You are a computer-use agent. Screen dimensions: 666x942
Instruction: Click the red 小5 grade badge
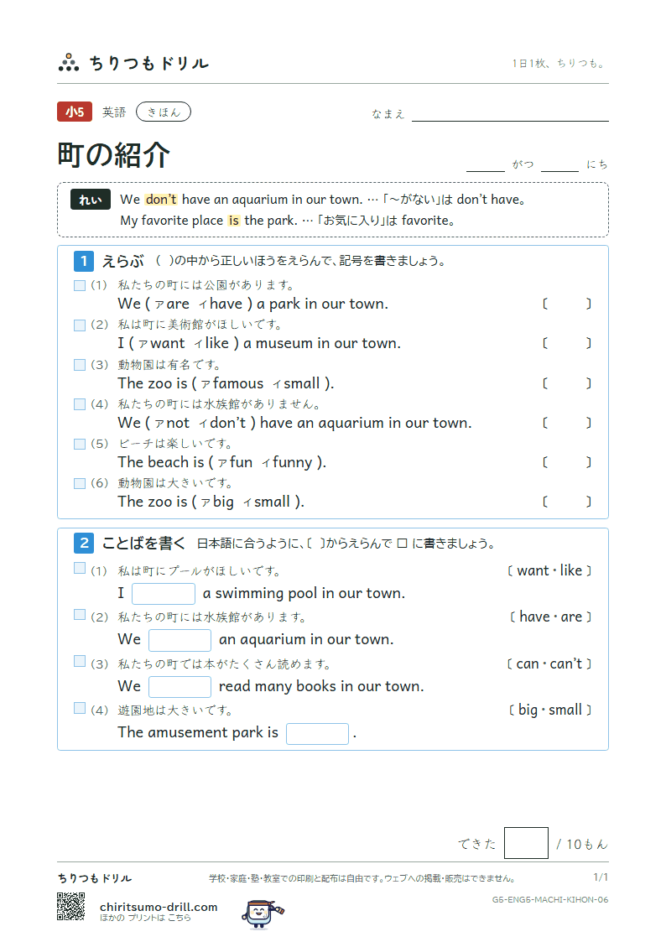[75, 112]
